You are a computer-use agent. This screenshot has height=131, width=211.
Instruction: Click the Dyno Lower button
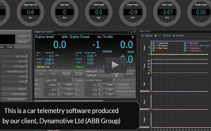point(68,95)
